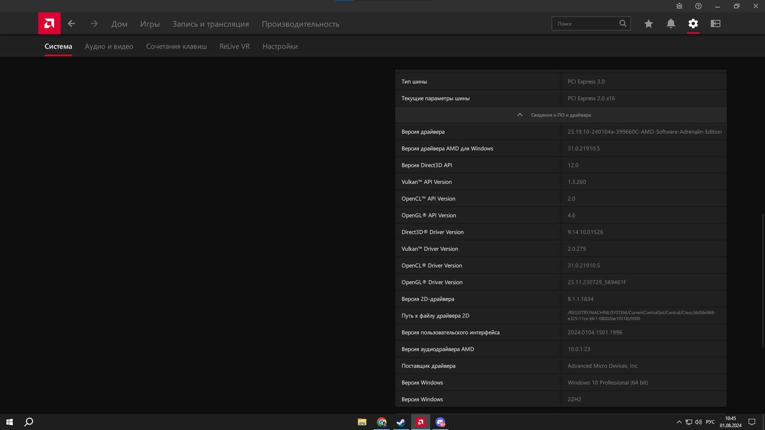Collapse 'Сведения о ПО и драйвере' section
The width and height of the screenshot is (765, 430).
pyautogui.click(x=561, y=115)
